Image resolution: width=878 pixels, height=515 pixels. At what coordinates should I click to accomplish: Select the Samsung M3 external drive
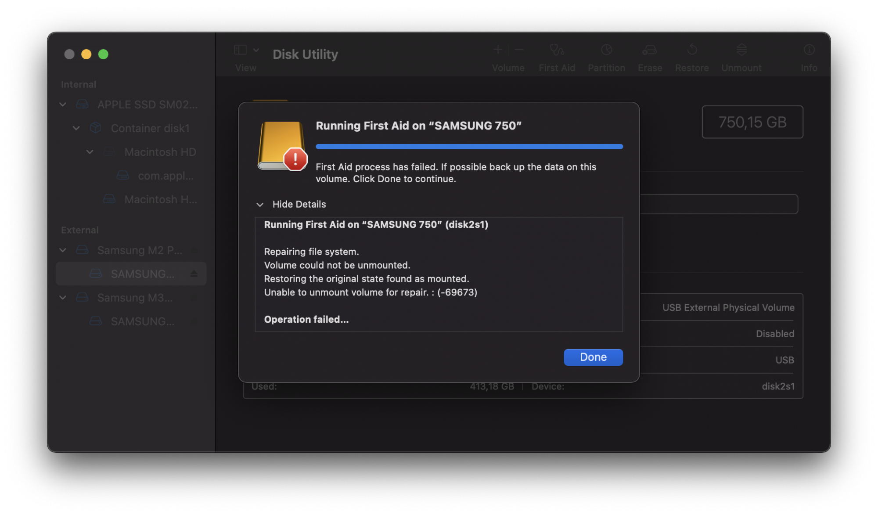[x=134, y=298]
